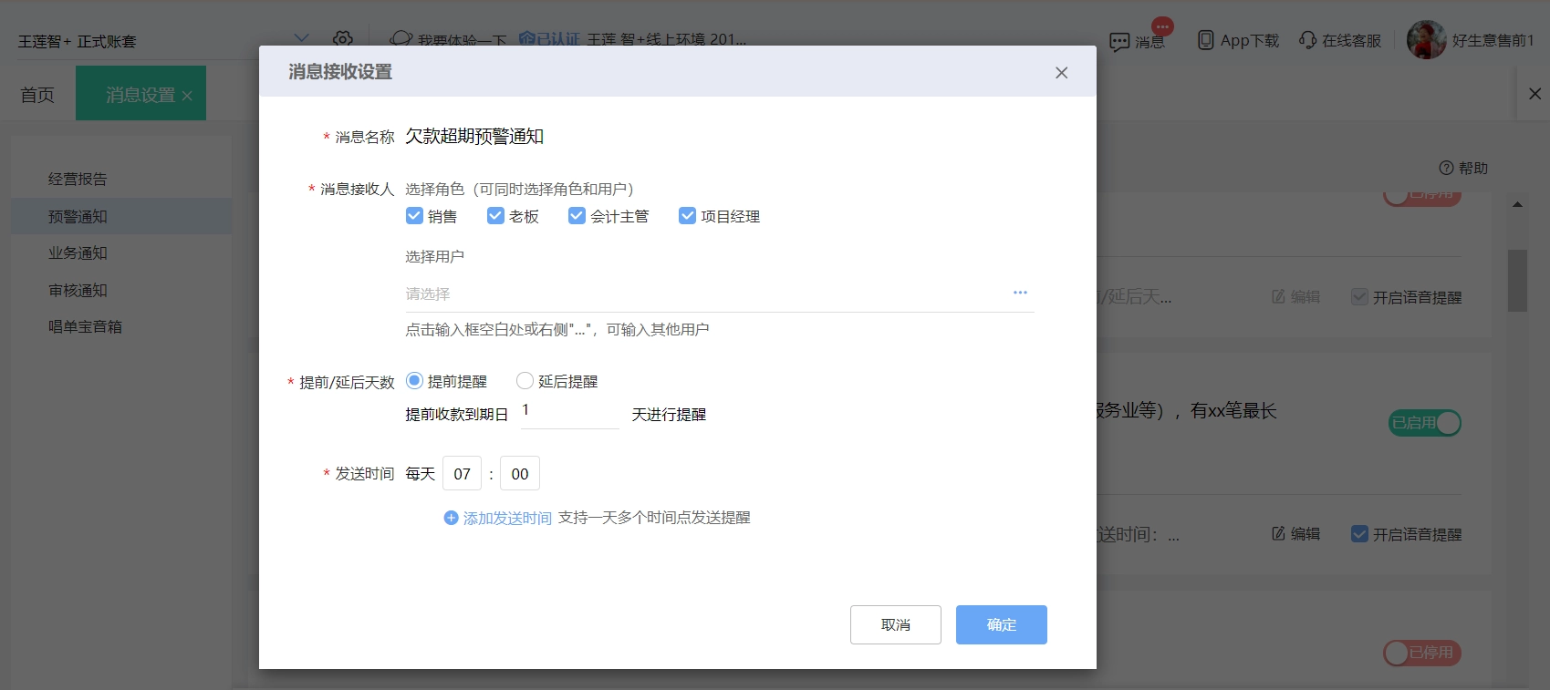Select the 延后提醒 radio button
This screenshot has width=1550, height=690.
(525, 381)
